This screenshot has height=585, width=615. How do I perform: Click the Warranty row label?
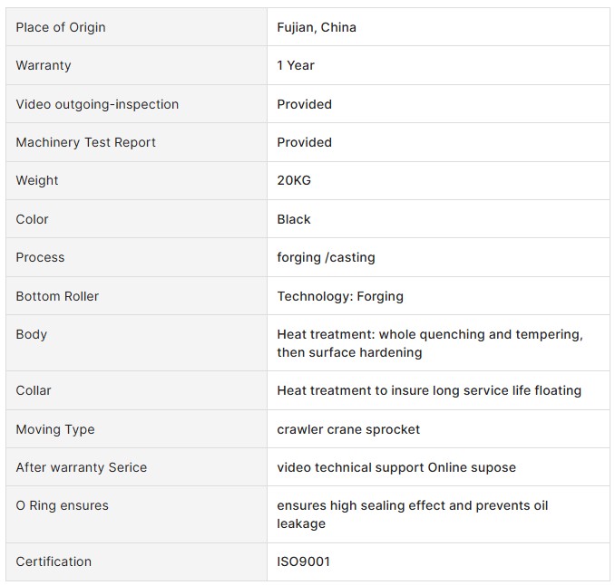[x=44, y=65]
